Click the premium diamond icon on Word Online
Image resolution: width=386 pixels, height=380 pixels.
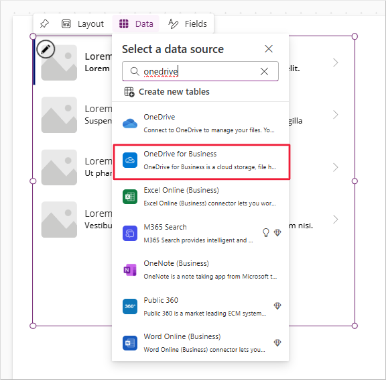pos(277,342)
